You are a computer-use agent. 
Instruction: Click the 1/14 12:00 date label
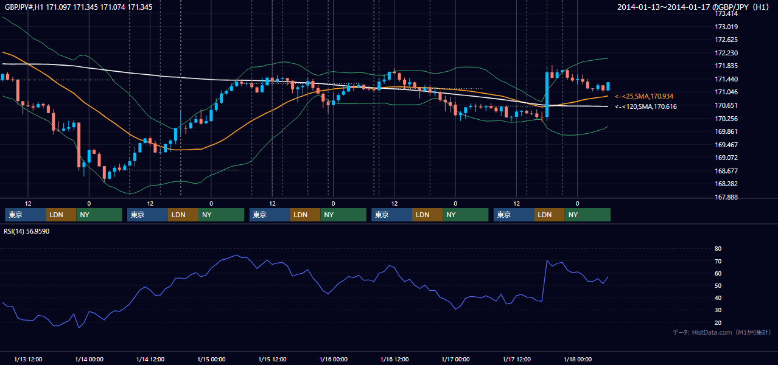[150, 359]
